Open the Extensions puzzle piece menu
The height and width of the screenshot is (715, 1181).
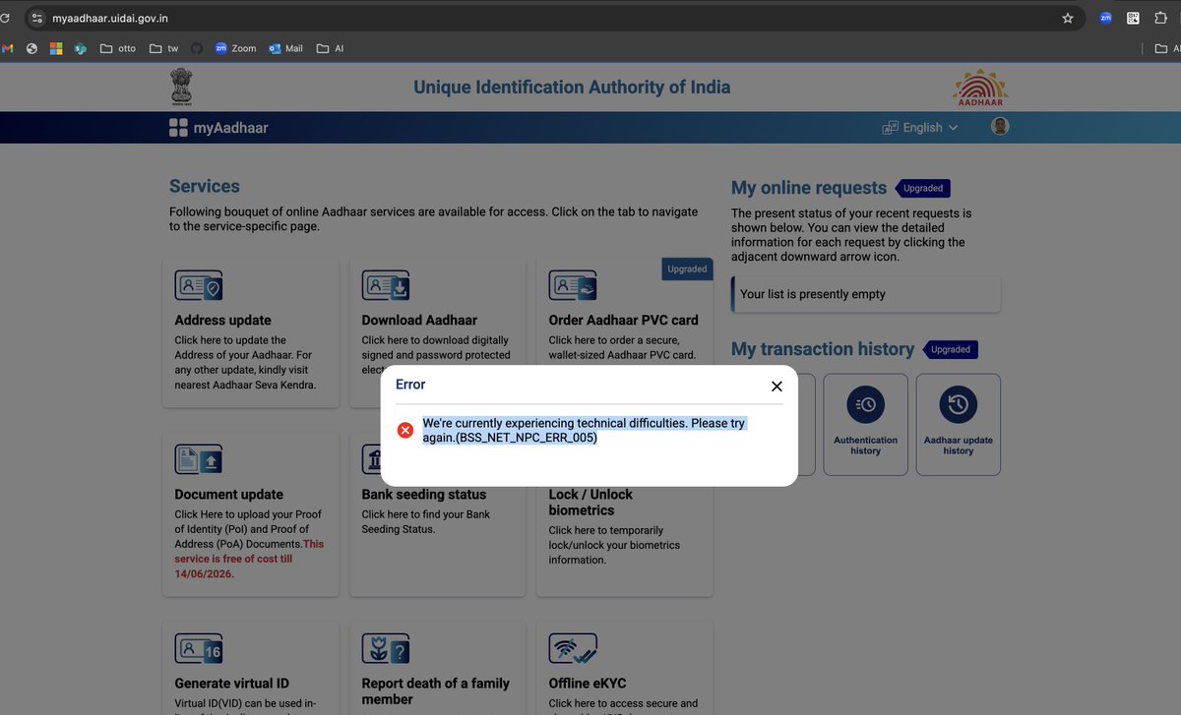click(x=1160, y=18)
